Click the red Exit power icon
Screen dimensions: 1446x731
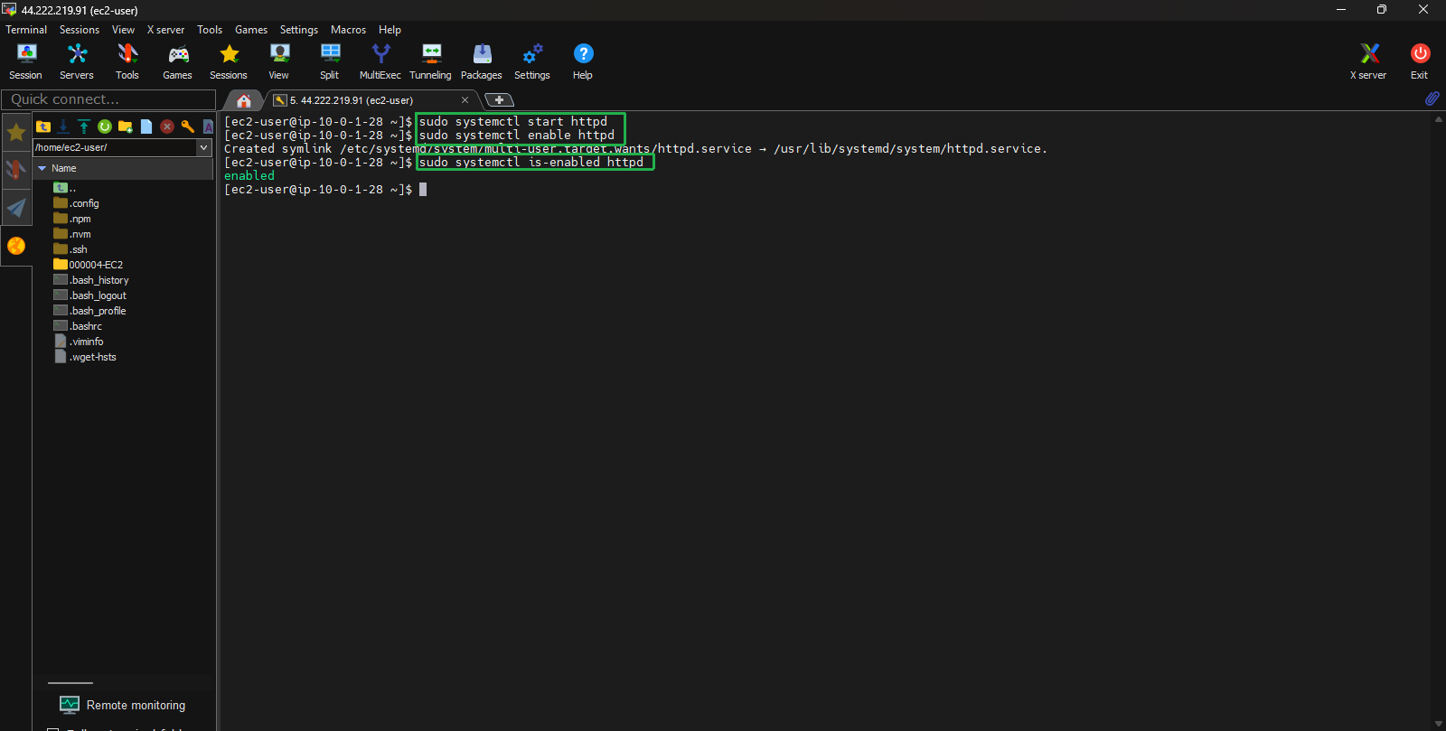(x=1420, y=61)
